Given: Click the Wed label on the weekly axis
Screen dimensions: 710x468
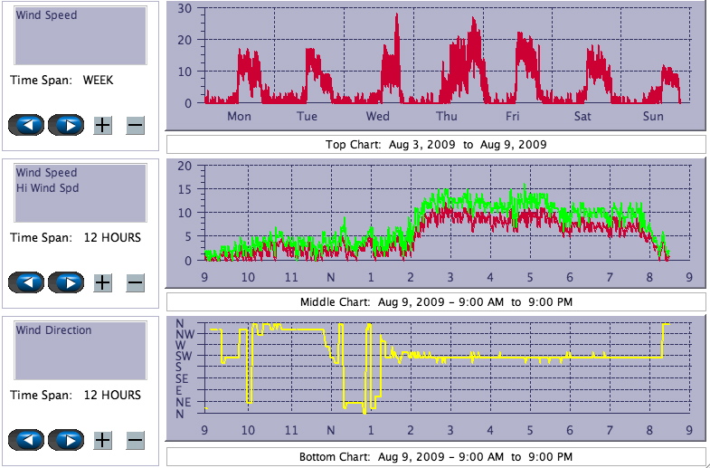Looking at the screenshot, I should point(377,117).
